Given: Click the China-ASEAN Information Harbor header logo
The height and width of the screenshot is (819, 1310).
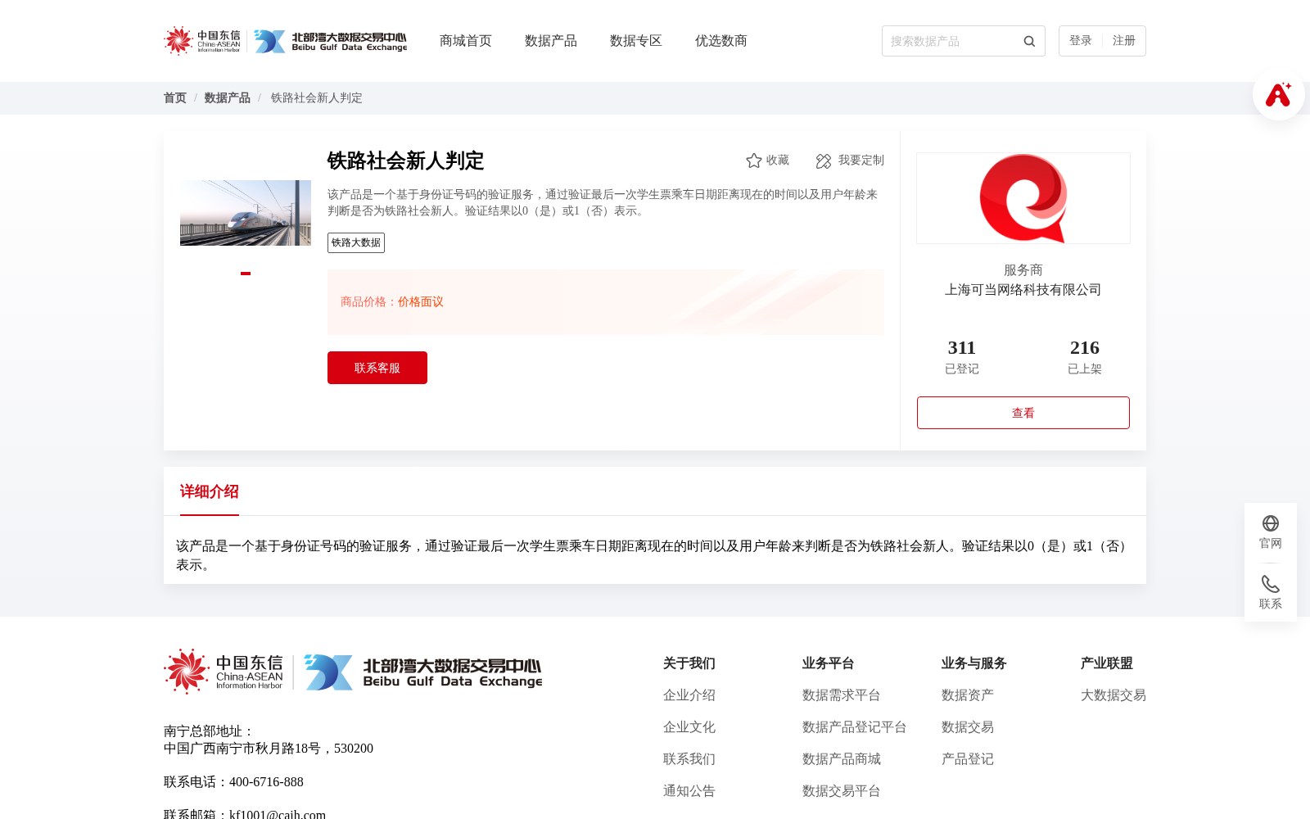Looking at the screenshot, I should coord(202,41).
